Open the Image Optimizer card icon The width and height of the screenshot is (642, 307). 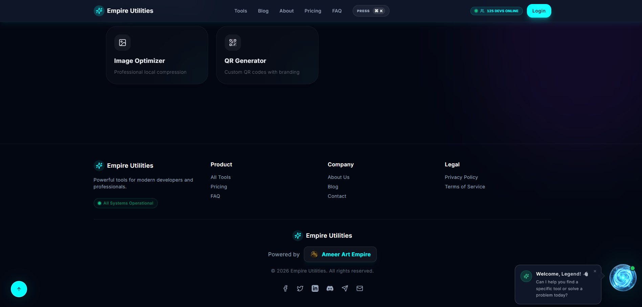[123, 43]
